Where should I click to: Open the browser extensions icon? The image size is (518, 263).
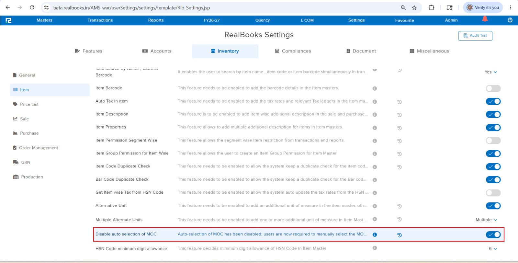(431, 7)
